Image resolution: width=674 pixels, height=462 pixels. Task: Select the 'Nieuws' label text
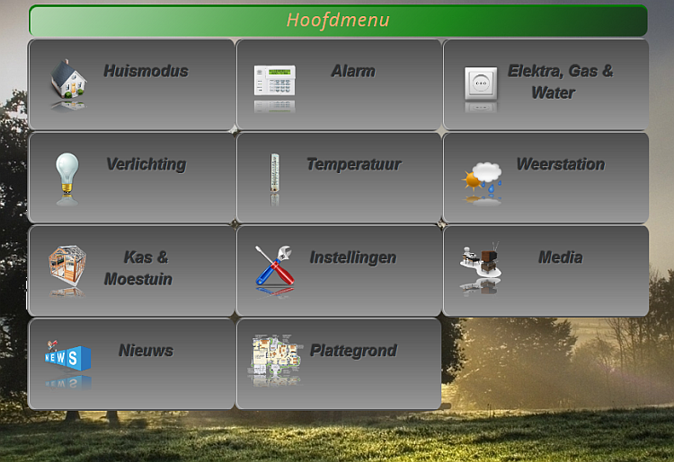pyautogui.click(x=146, y=351)
